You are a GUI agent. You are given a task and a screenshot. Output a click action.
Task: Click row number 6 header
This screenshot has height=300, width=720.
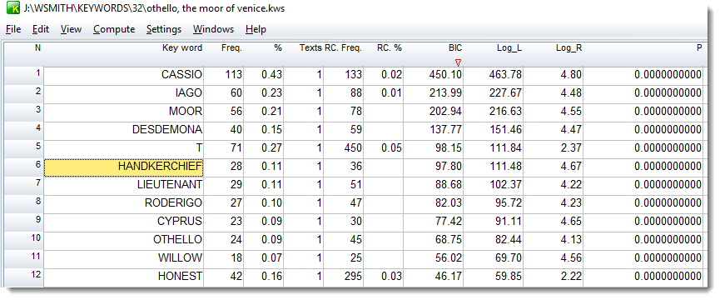(x=24, y=167)
